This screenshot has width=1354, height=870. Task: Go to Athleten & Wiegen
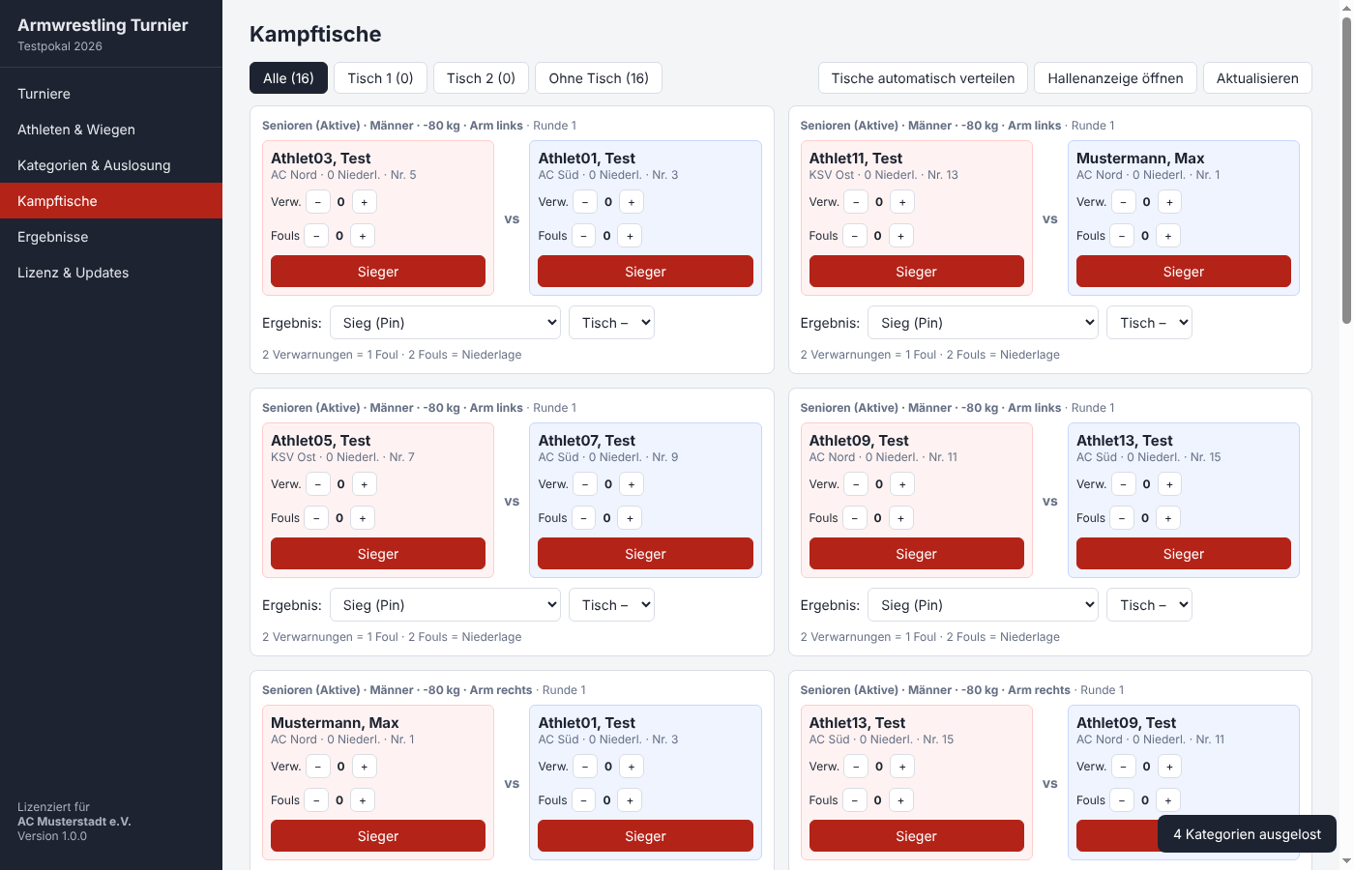[x=111, y=130]
